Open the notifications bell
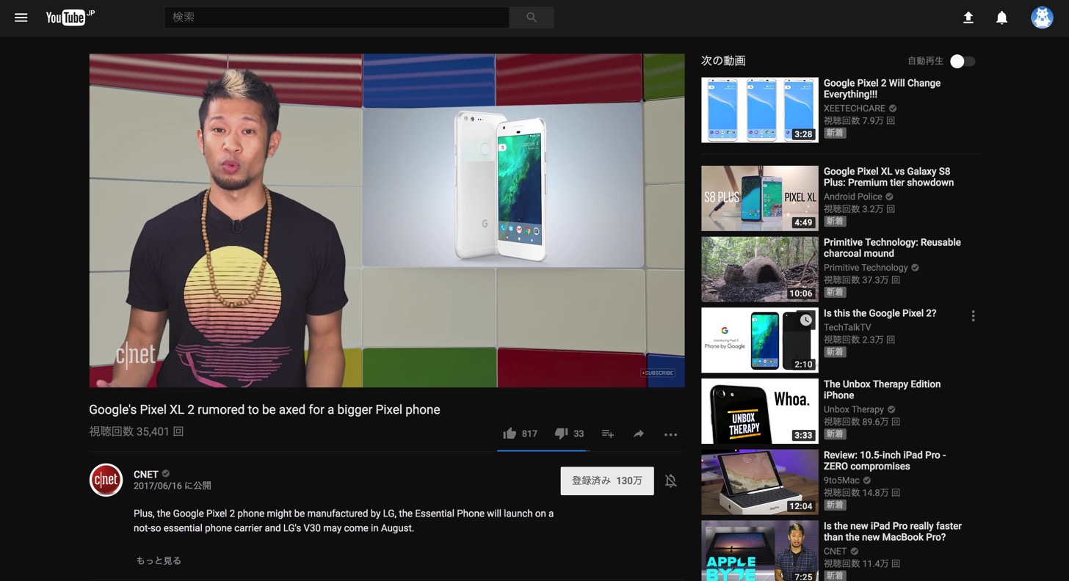 (x=1001, y=18)
